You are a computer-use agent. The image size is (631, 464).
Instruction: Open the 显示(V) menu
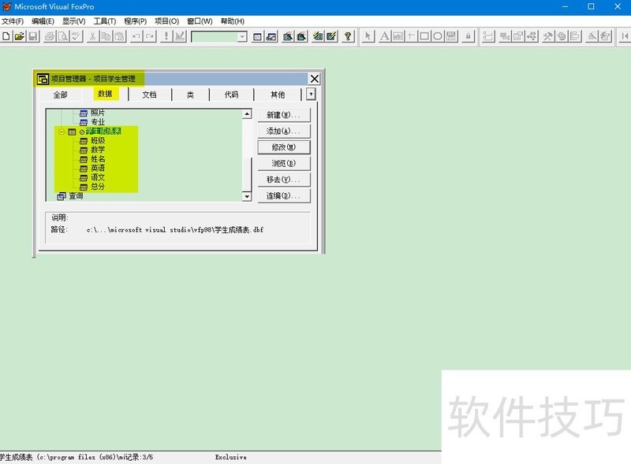[x=73, y=21]
